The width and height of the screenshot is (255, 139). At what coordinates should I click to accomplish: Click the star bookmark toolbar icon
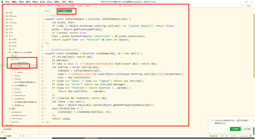(25, 6)
